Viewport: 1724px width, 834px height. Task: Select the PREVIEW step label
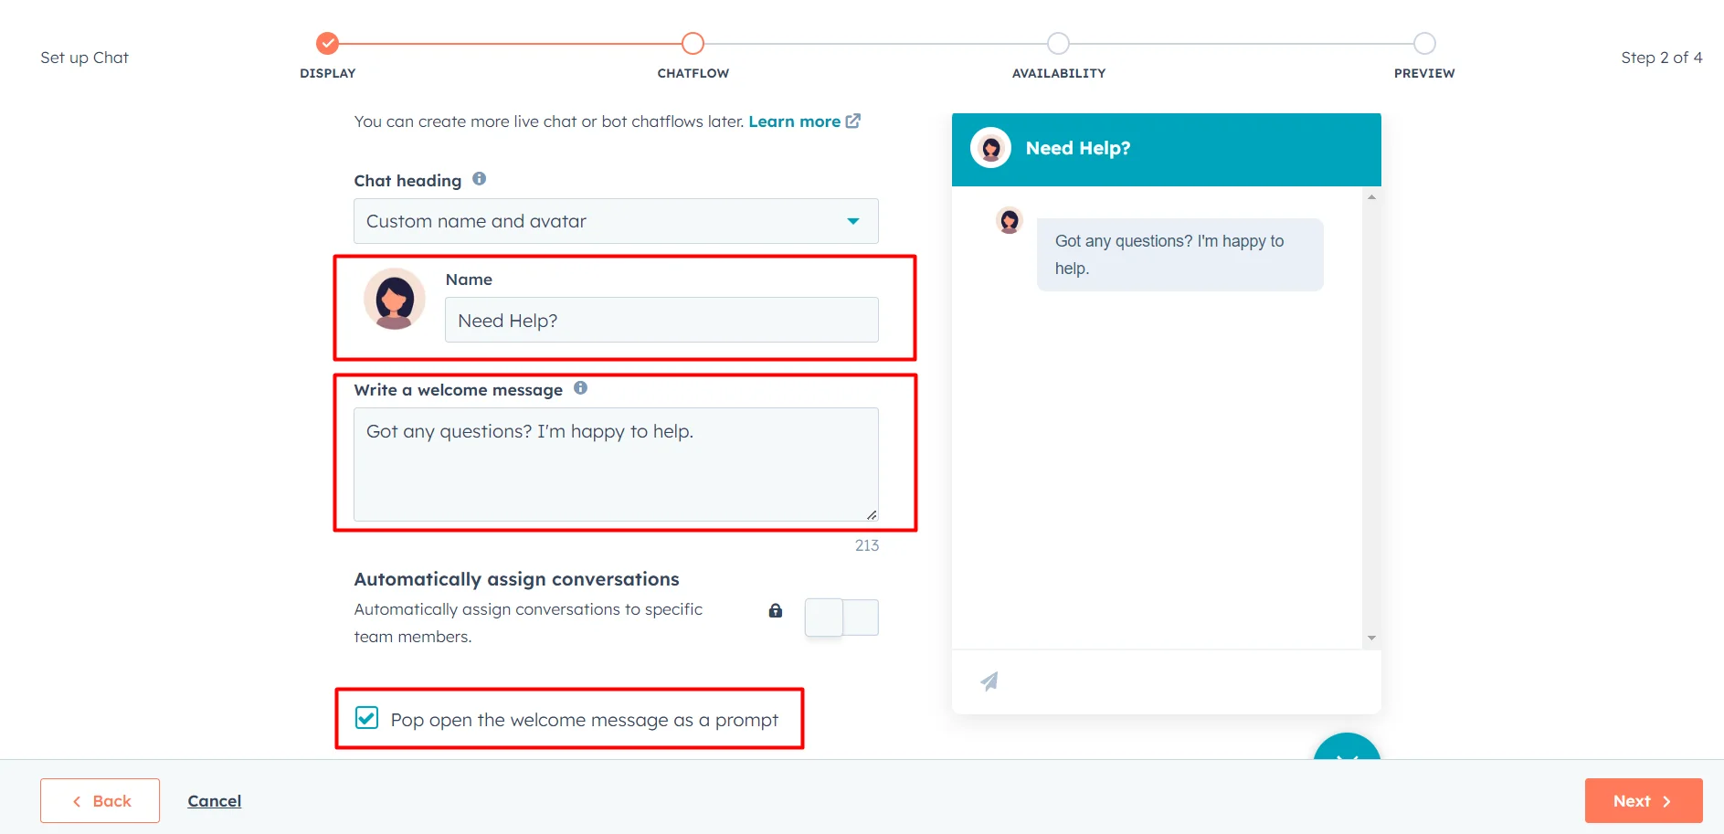click(x=1423, y=73)
